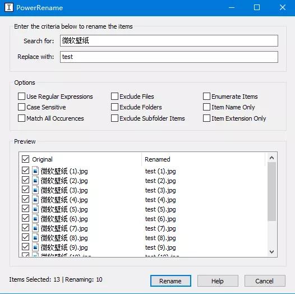Uncheck the 微软壁纸 (8).jpg row checkbox
The width and height of the screenshot is (295, 294).
tap(25, 237)
